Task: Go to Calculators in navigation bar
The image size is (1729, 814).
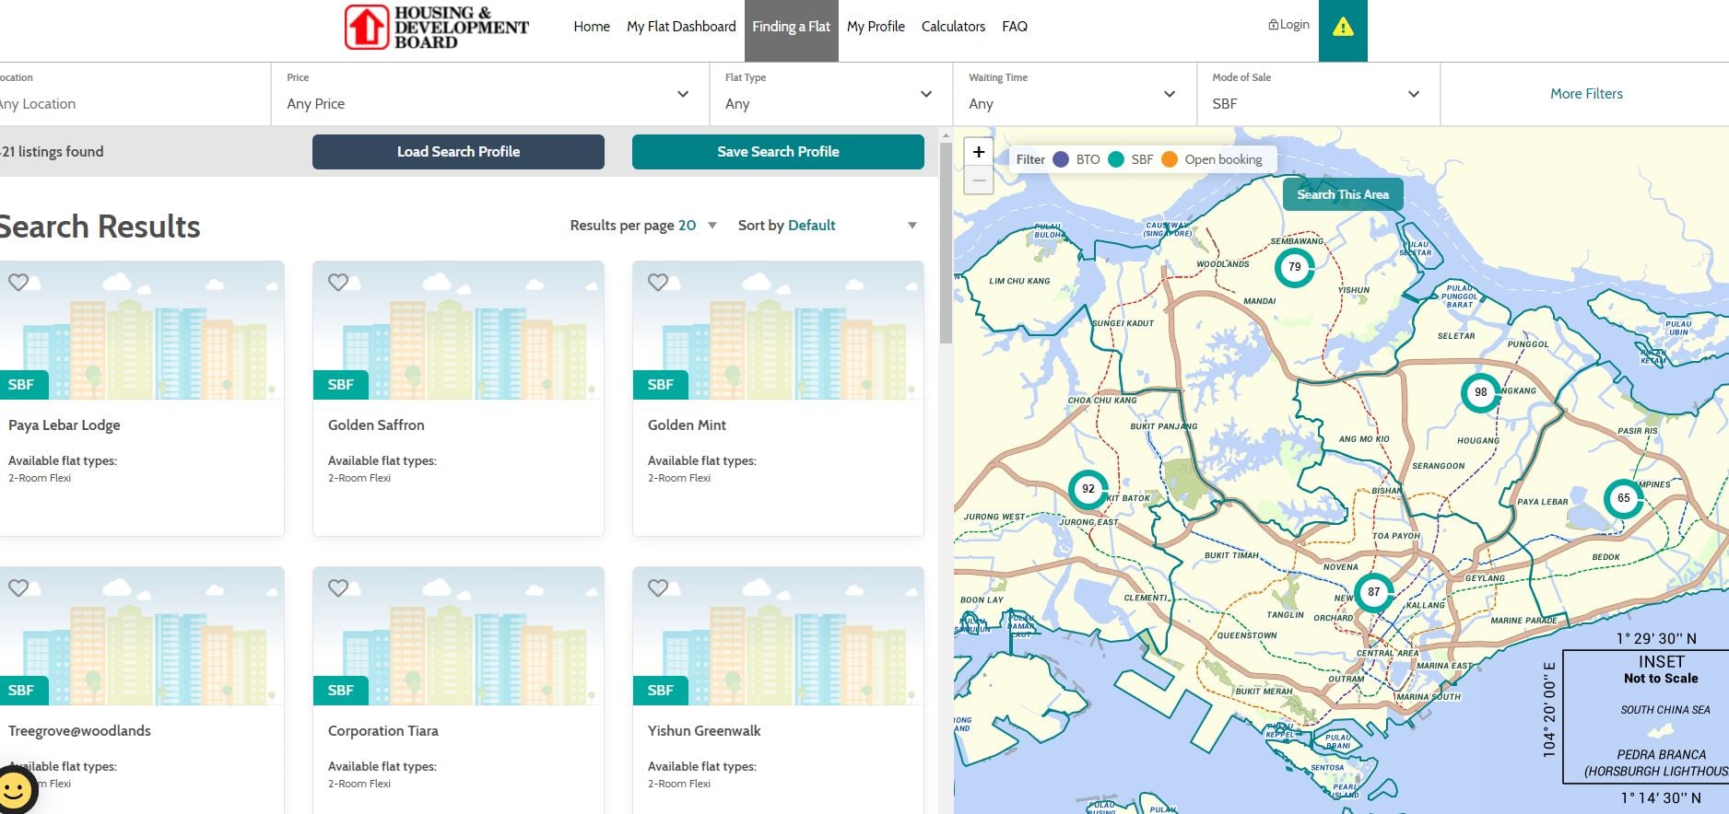Action: 953,27
